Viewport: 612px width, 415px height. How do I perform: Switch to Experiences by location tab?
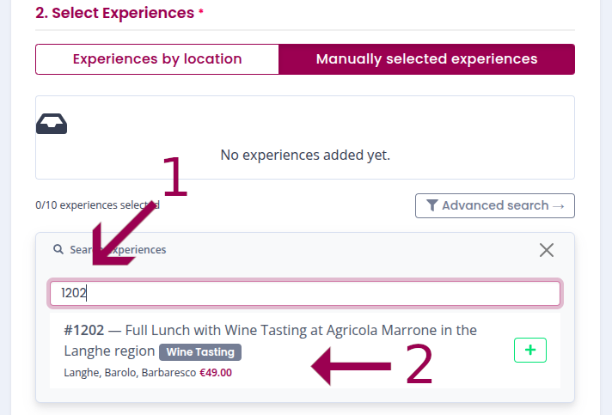point(157,59)
